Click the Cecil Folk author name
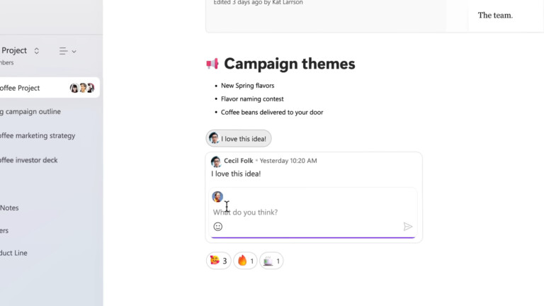The image size is (544, 306). (x=239, y=161)
